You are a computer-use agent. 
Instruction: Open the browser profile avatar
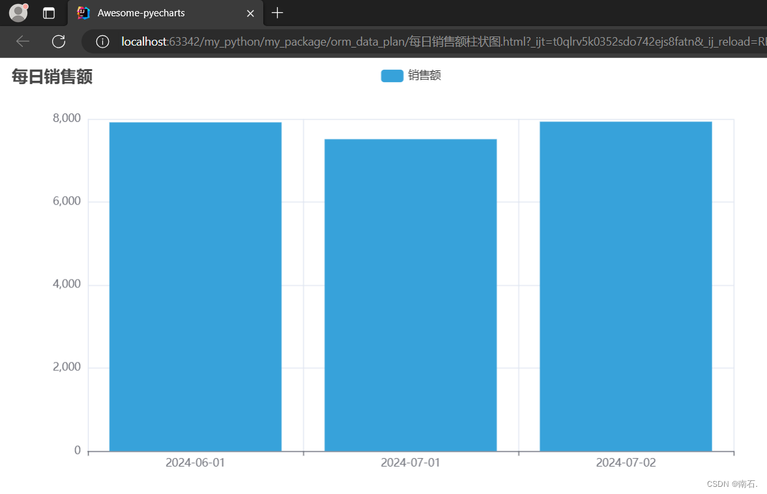click(19, 13)
